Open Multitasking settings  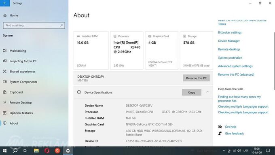point(18,51)
